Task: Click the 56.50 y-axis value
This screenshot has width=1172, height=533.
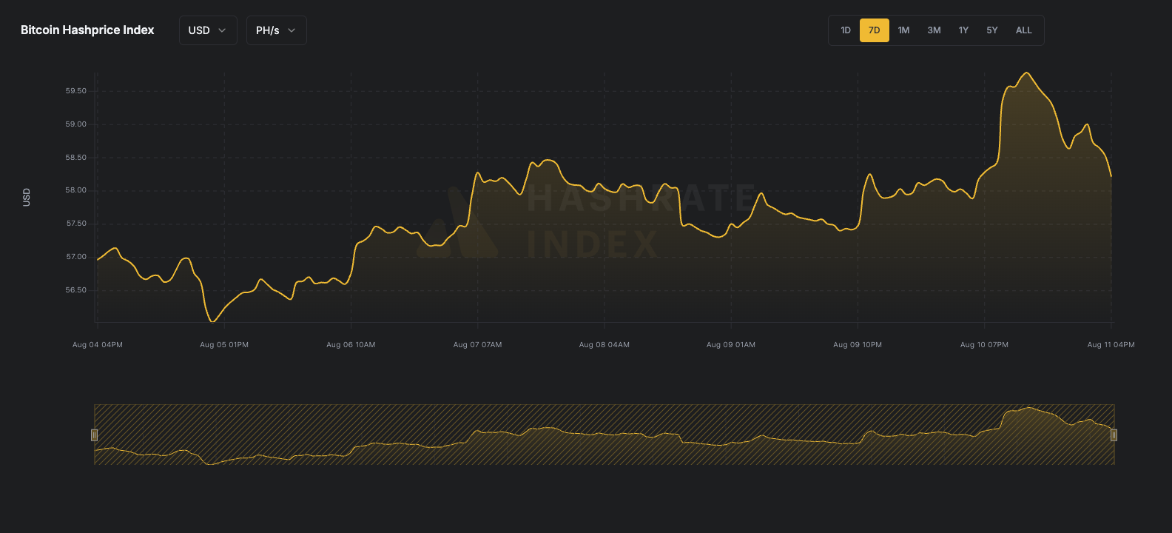Action: tap(76, 290)
